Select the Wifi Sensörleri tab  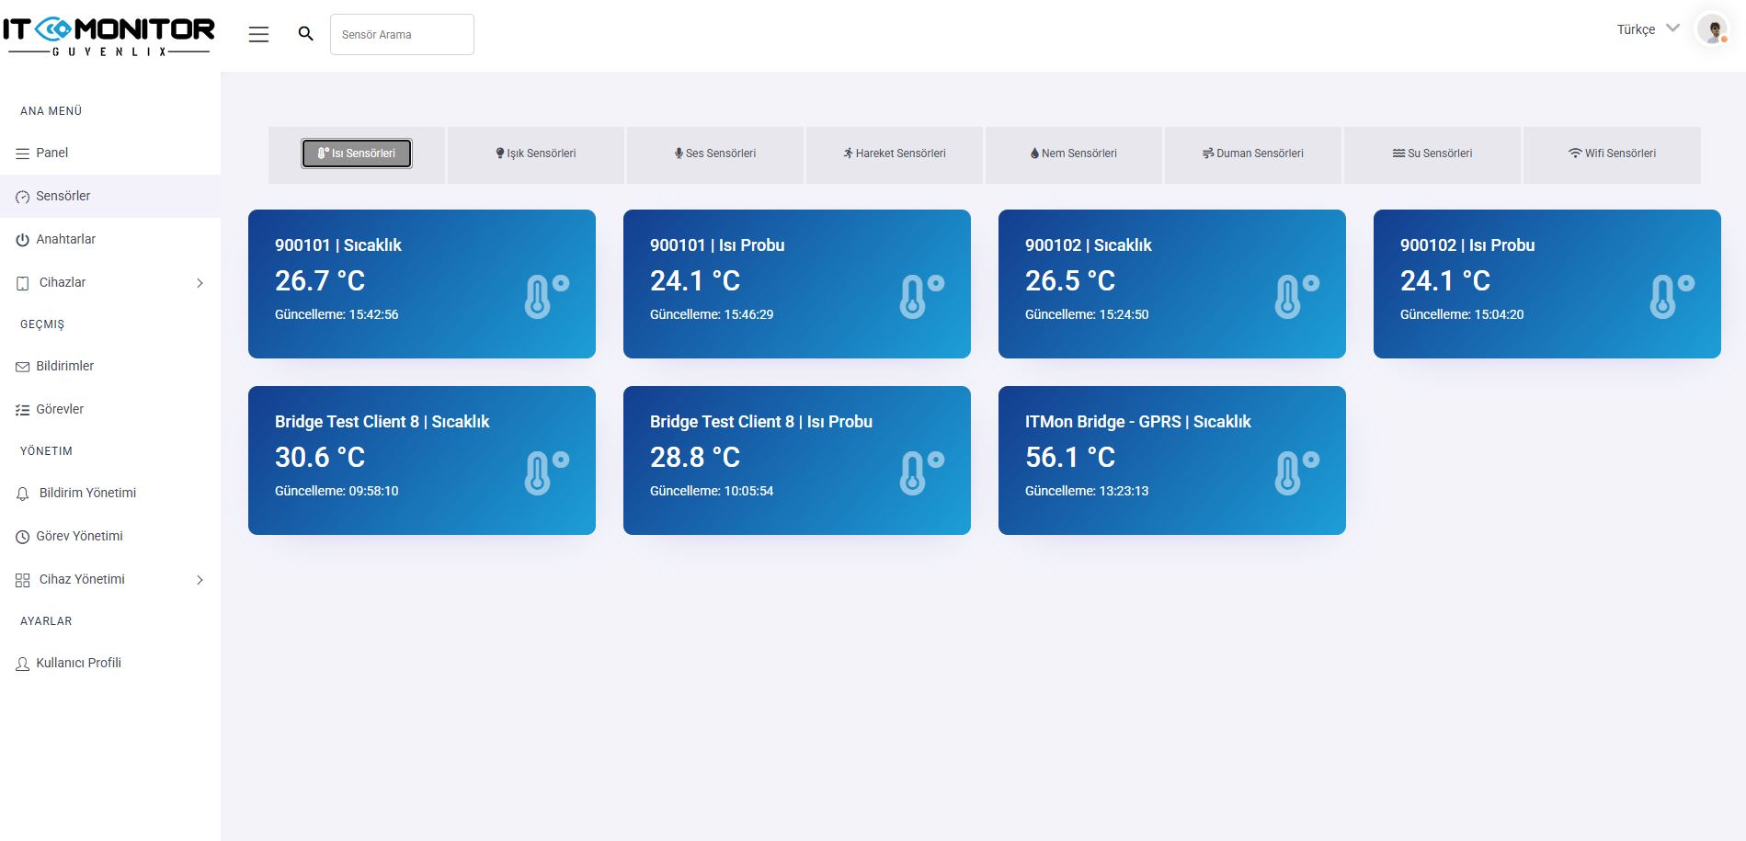(x=1612, y=153)
